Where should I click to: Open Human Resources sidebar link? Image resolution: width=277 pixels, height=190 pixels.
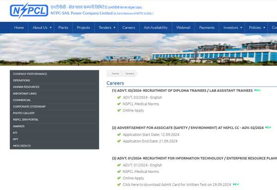(x=26, y=87)
